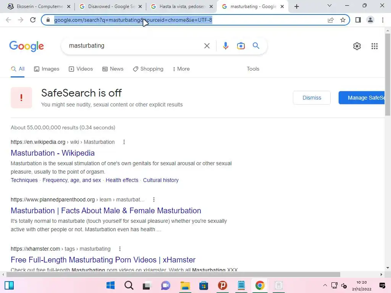The width and height of the screenshot is (391, 293).
Task: Reload the current page
Action: (33, 20)
